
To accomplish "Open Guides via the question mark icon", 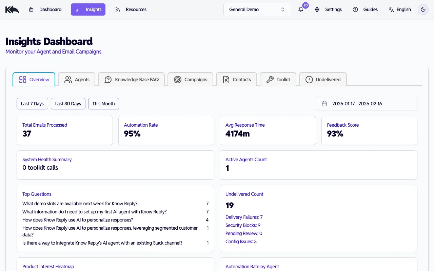I will (x=355, y=9).
